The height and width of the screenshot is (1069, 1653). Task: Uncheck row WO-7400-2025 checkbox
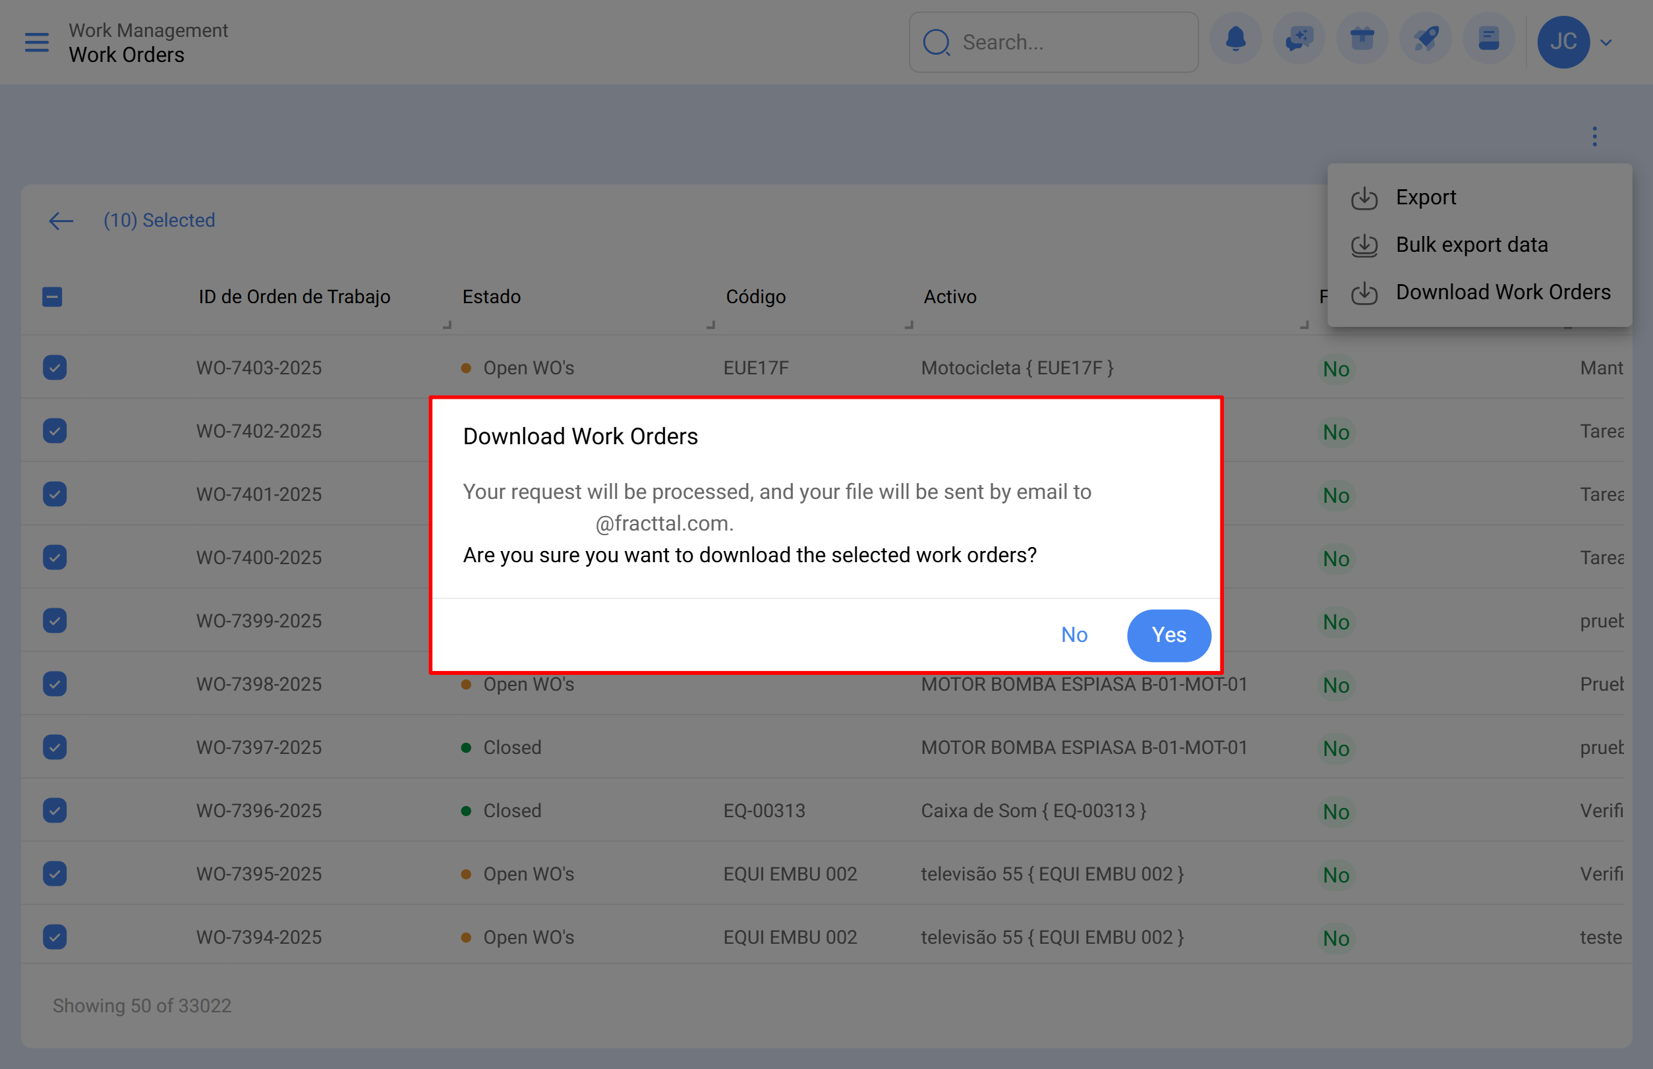[54, 558]
